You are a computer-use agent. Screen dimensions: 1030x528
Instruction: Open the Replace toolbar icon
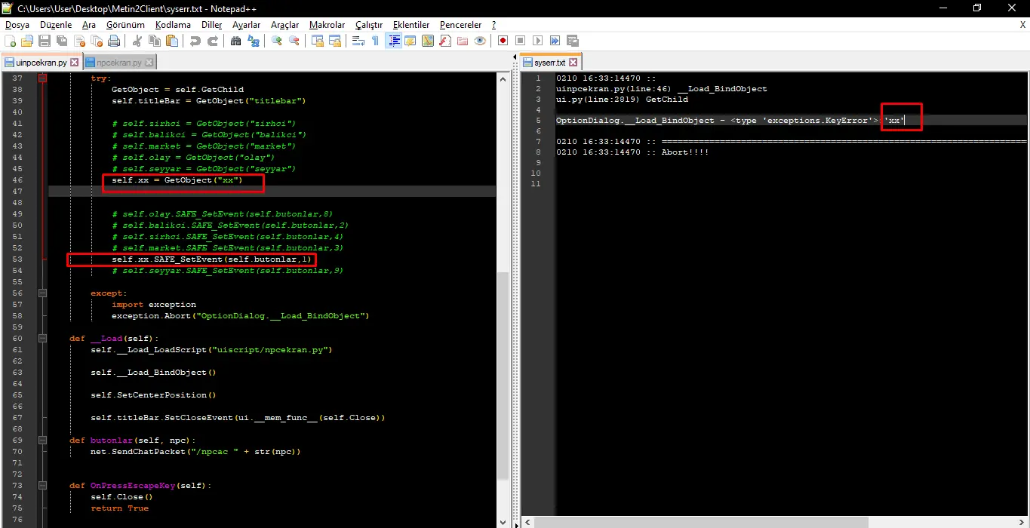click(x=254, y=41)
